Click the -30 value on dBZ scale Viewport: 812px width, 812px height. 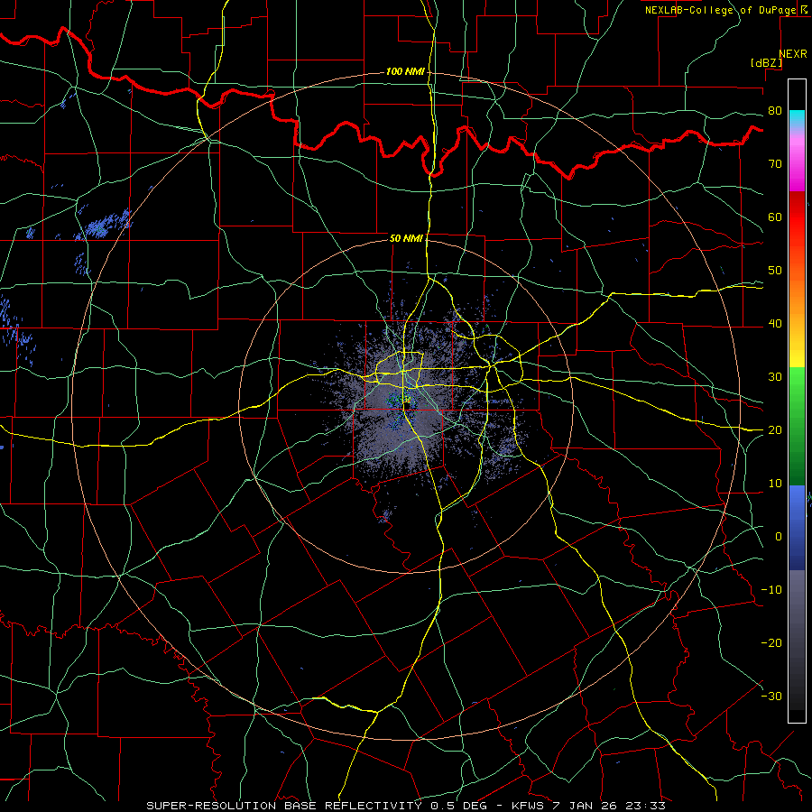(770, 696)
